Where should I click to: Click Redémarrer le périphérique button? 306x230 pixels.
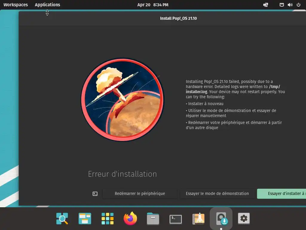coord(140,194)
